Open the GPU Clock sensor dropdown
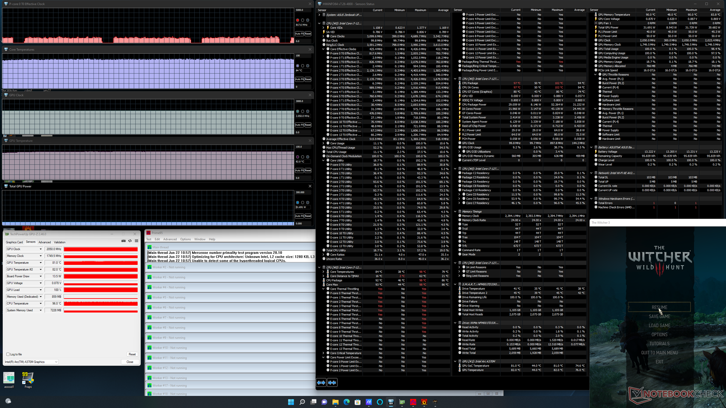726x408 pixels. click(x=40, y=249)
